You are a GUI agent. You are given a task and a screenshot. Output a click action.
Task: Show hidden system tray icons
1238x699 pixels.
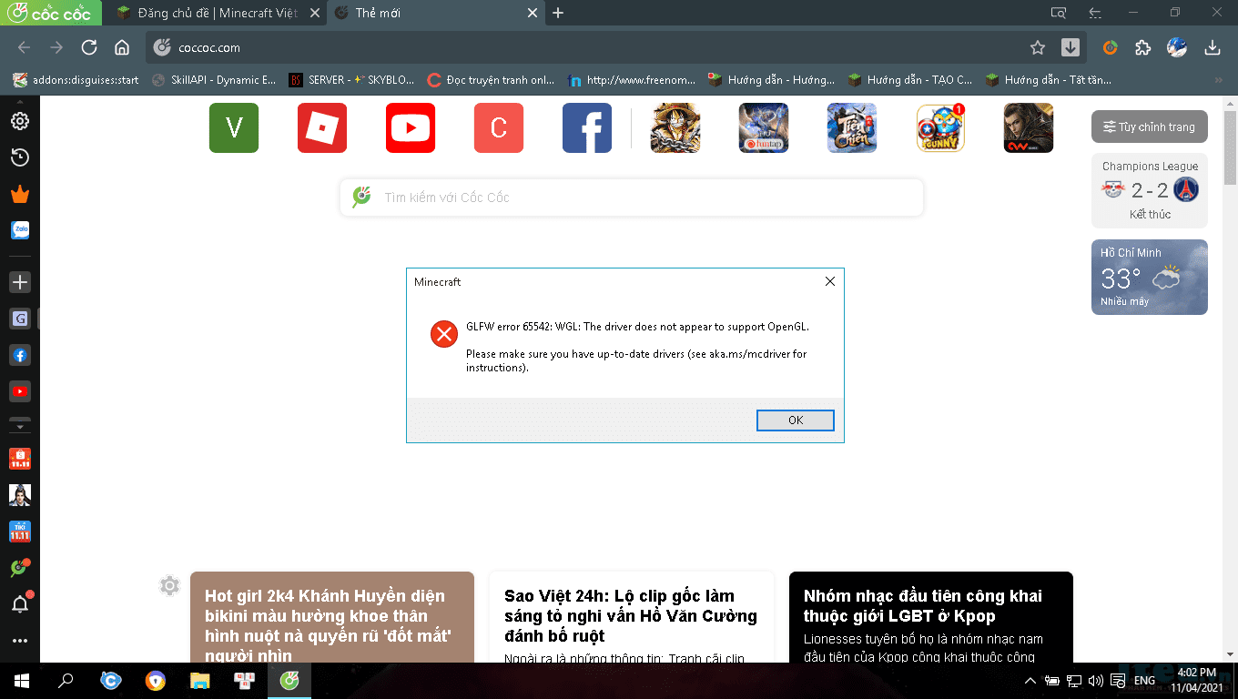pyautogui.click(x=1030, y=680)
